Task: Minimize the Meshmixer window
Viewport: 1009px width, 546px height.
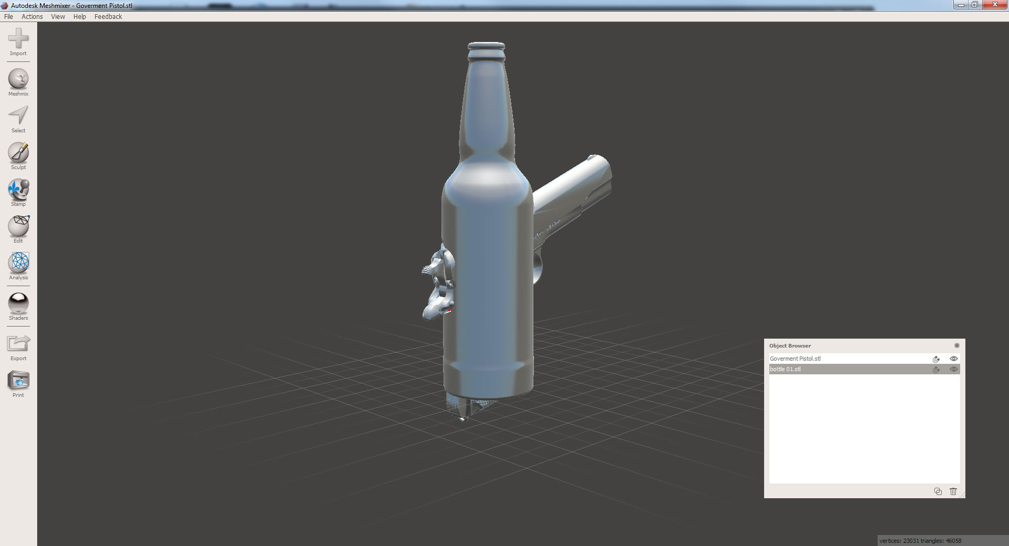Action: [x=961, y=5]
